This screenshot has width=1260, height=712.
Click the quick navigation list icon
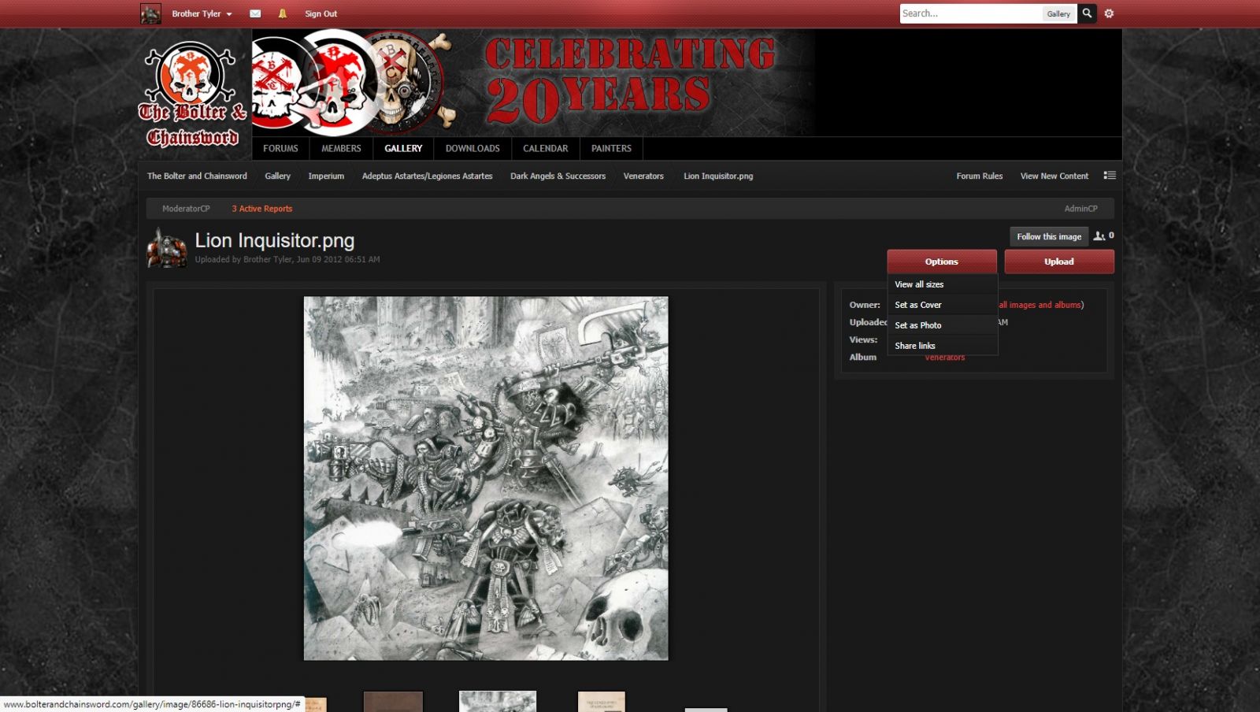[1110, 176]
